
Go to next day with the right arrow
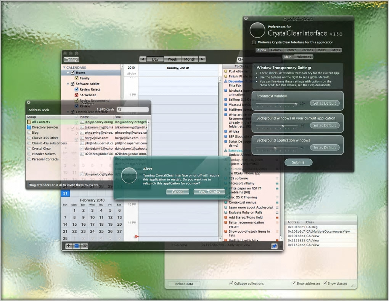202,59
